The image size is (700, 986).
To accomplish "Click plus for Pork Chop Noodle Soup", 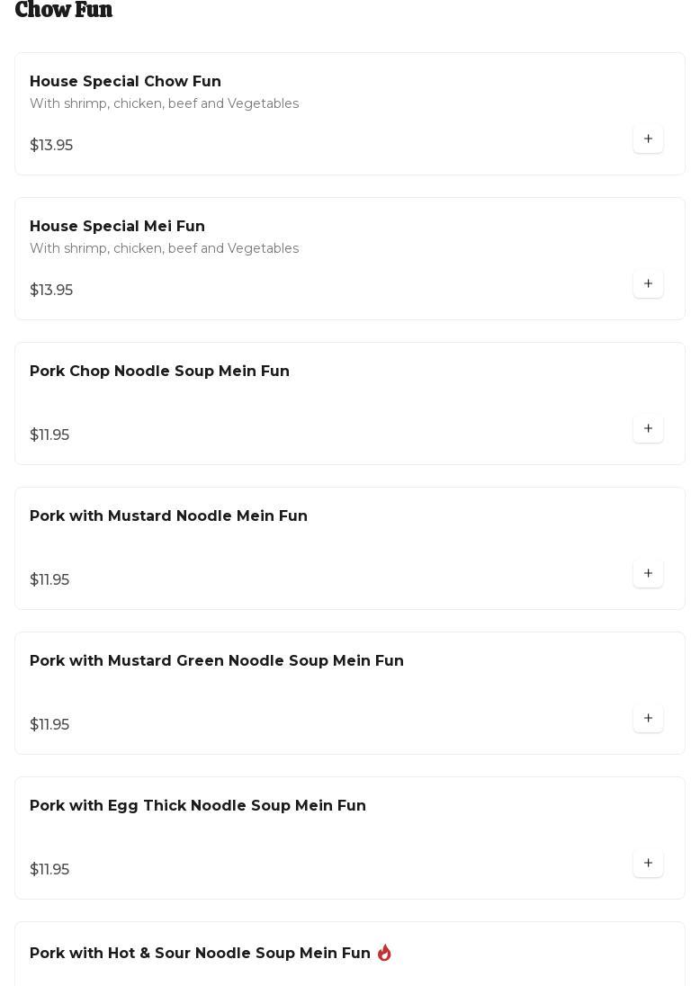I will pos(648,428).
